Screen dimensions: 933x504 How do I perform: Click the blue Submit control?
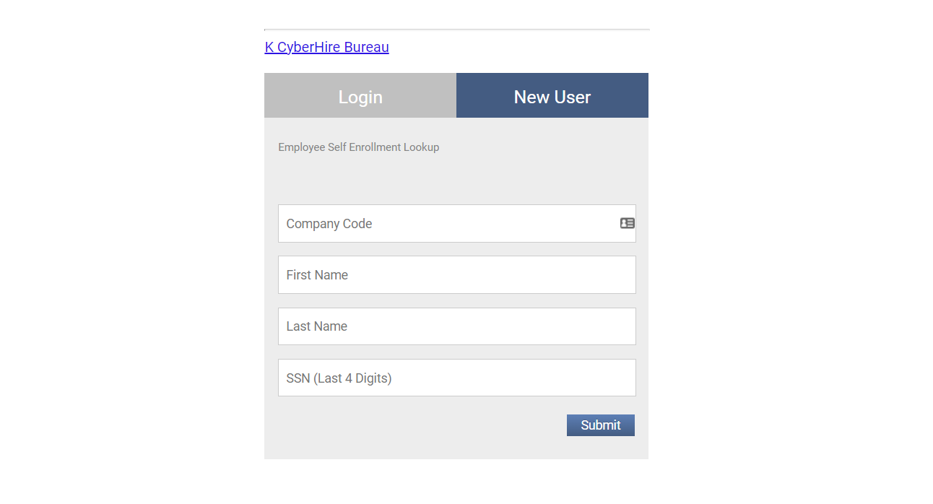[600, 425]
